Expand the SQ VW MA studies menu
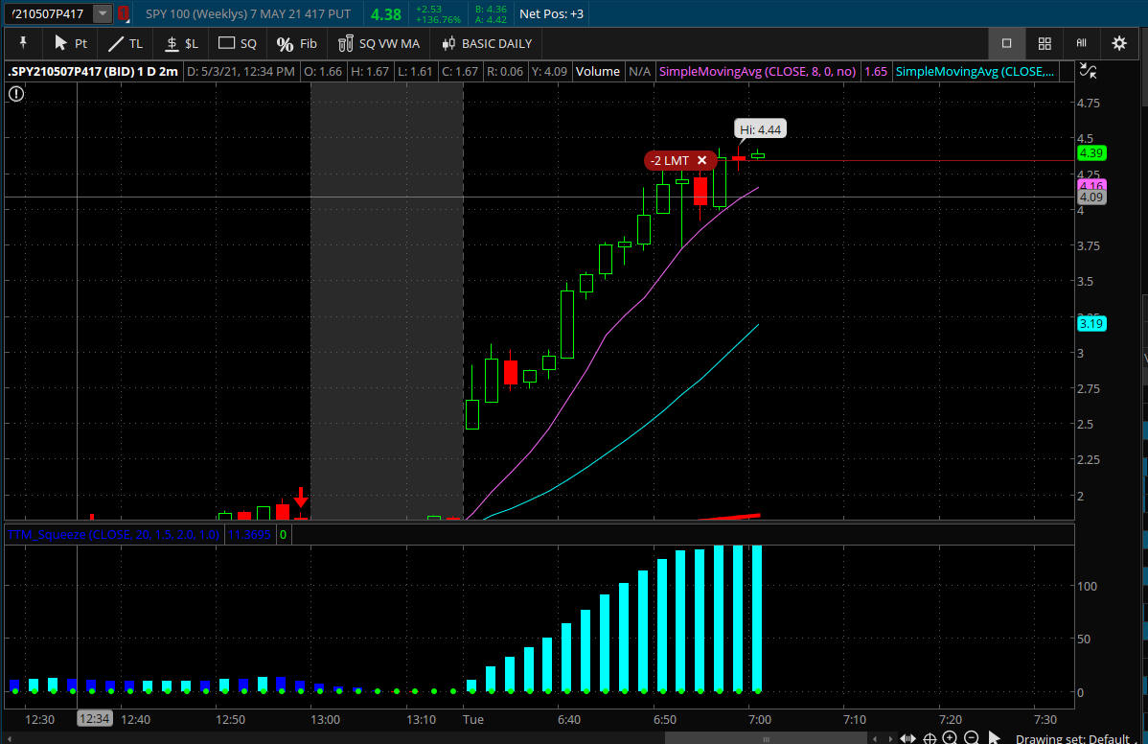The height and width of the screenshot is (744, 1148). (x=379, y=43)
